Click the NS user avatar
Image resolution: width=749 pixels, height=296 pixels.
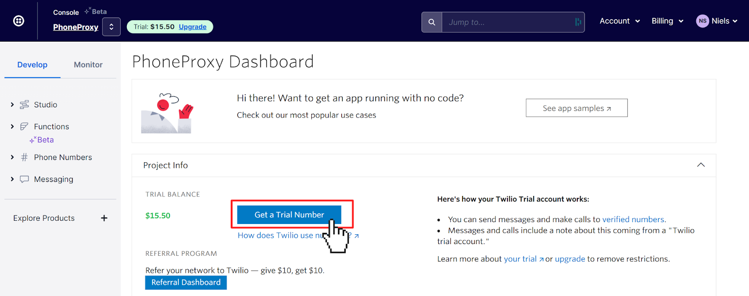(x=702, y=21)
